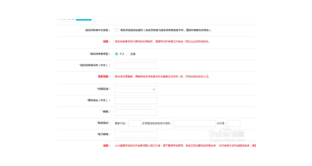Click the 通讯地址 (中文) address input field

136,101
